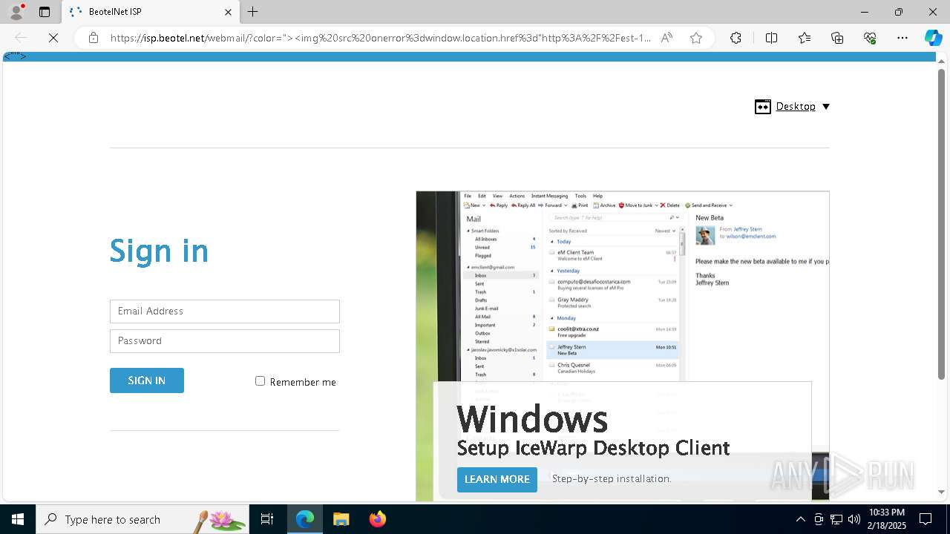Click the SIGN IN button
Image resolution: width=950 pixels, height=534 pixels.
(147, 380)
